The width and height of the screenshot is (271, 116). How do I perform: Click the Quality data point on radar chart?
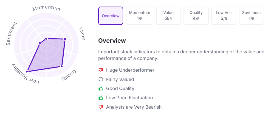click(x=61, y=66)
